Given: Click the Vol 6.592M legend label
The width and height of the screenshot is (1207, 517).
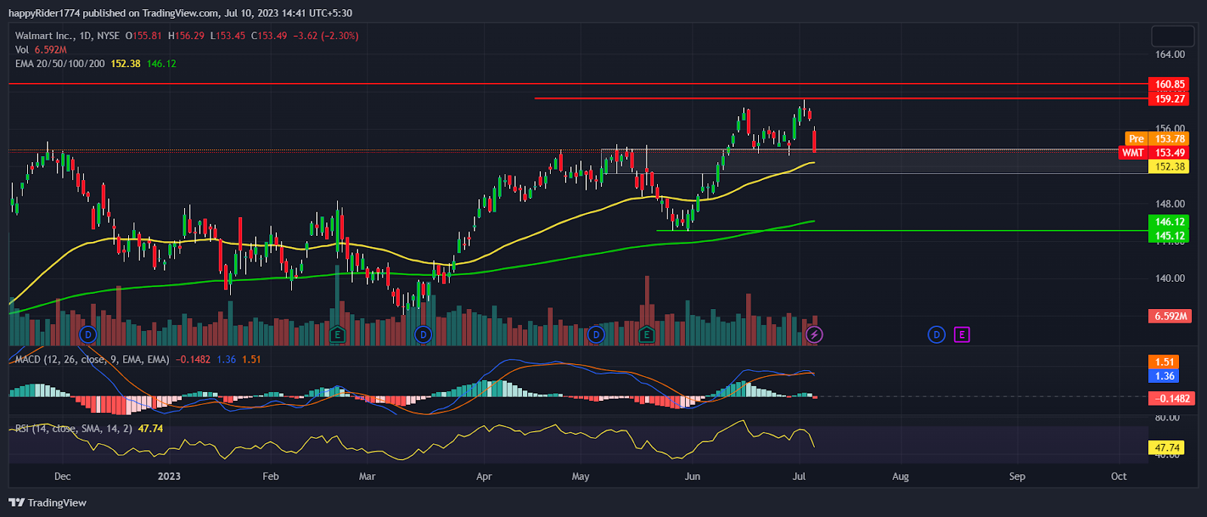Looking at the screenshot, I should point(41,50).
